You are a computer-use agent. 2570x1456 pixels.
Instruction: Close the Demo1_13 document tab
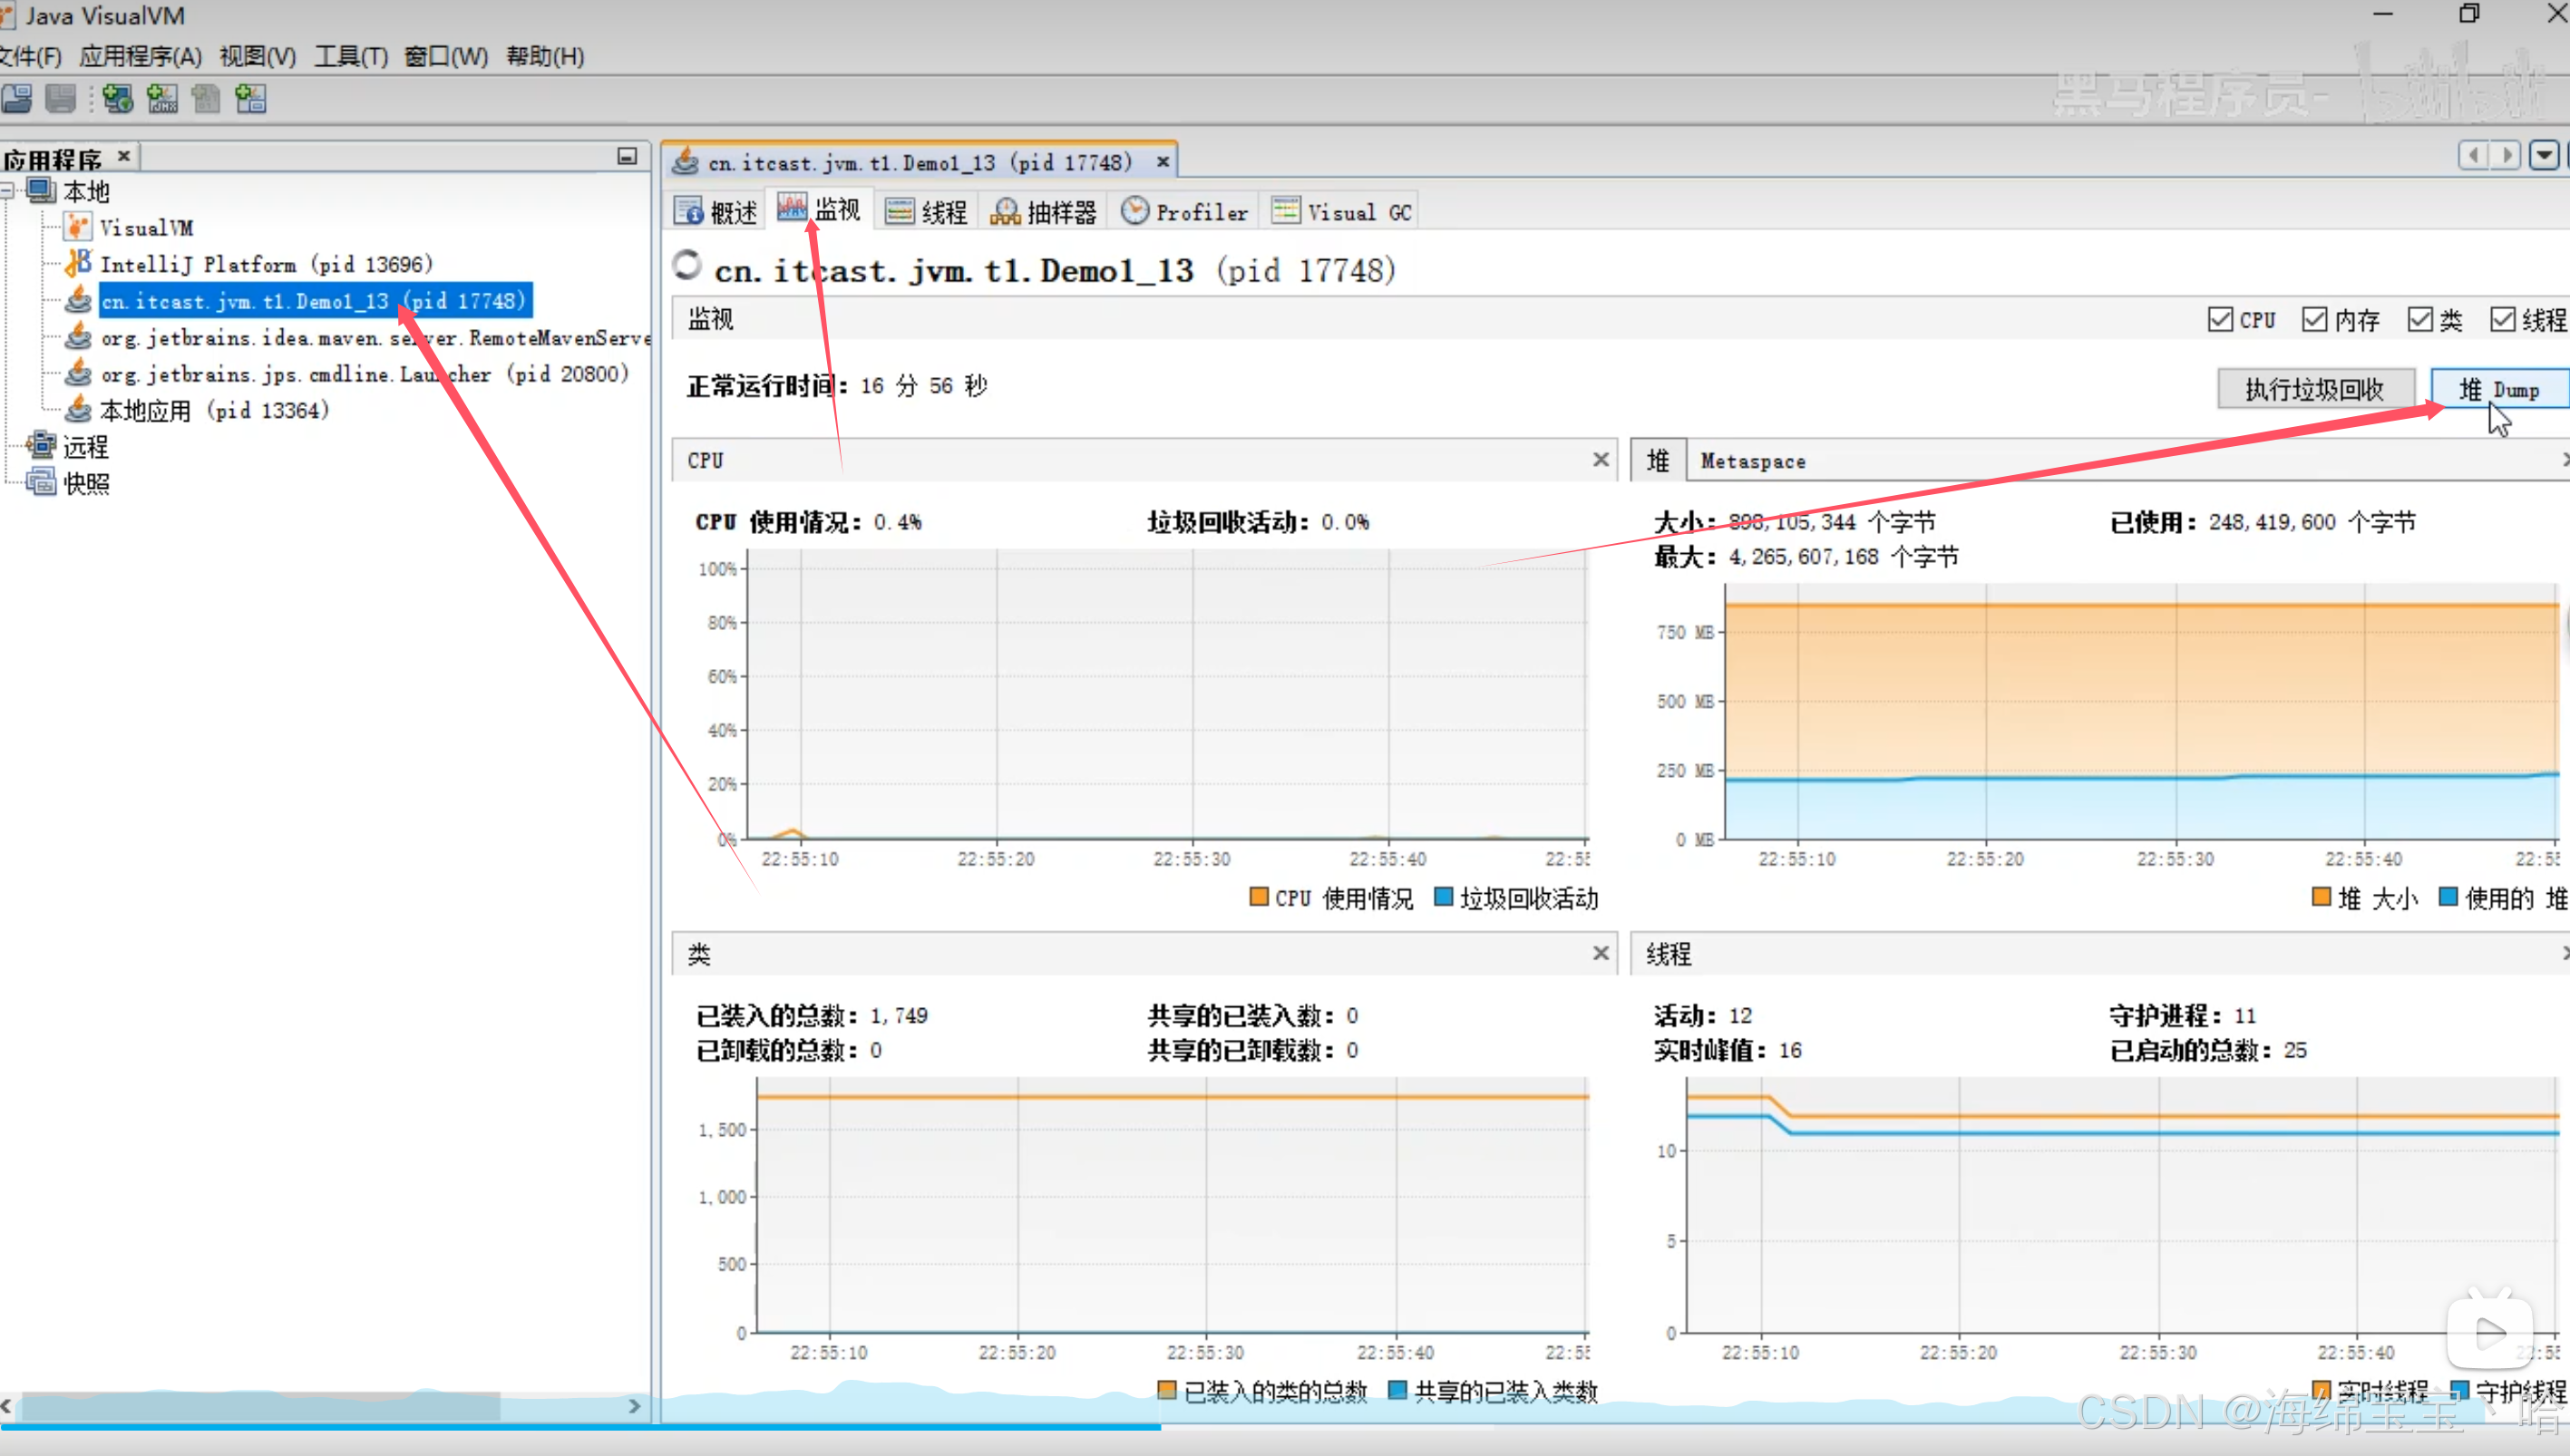(1162, 162)
